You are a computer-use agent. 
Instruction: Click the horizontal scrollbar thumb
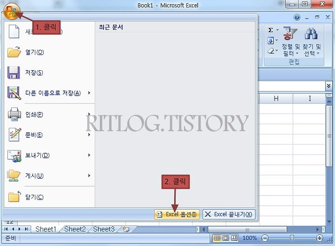click(x=247, y=230)
